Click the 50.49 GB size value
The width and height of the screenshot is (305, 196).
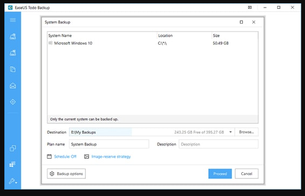[x=221, y=43]
